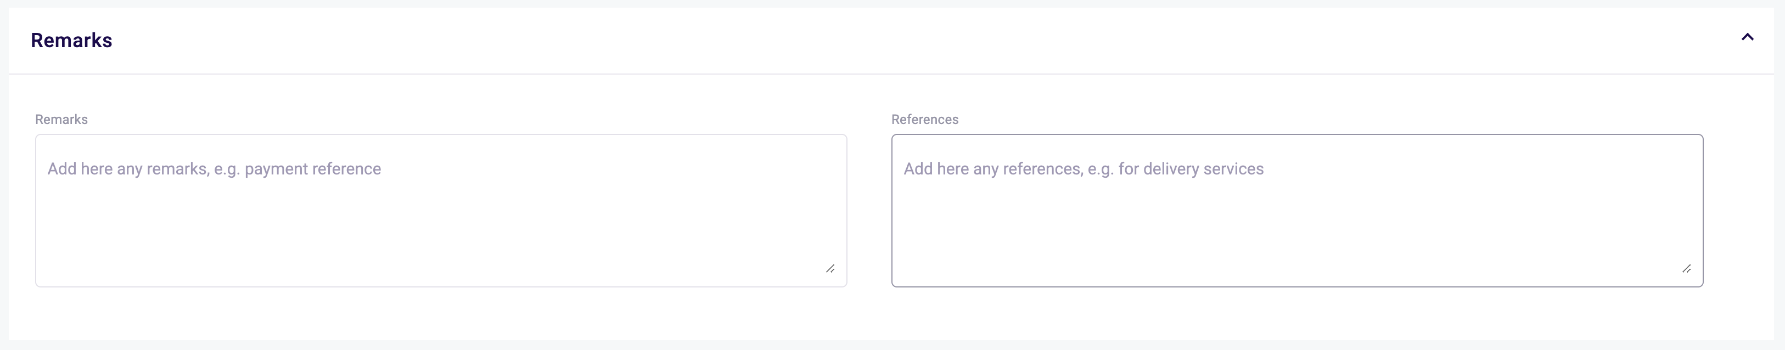
Task: Click the Remarks section heading
Action: pyautogui.click(x=71, y=40)
